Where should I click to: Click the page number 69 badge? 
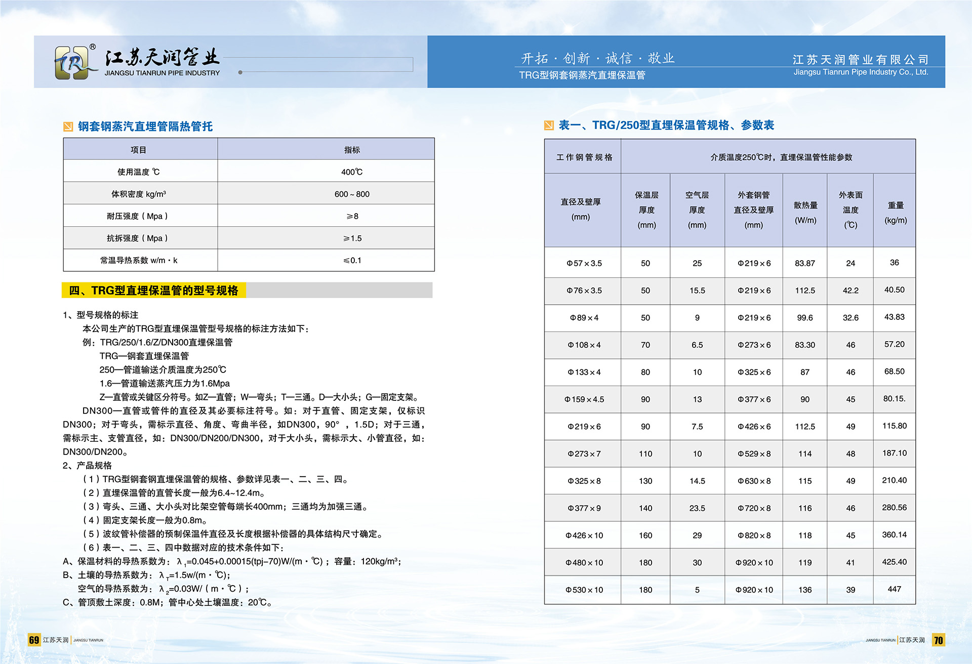(x=34, y=639)
